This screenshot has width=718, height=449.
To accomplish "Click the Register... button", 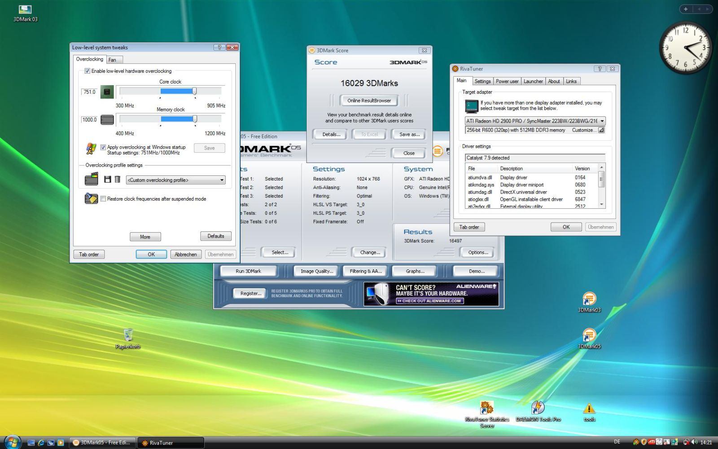I will pyautogui.click(x=250, y=294).
